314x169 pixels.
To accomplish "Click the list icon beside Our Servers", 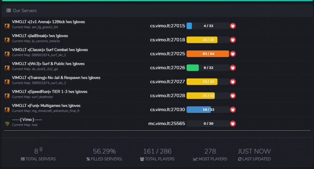I will (8, 10).
